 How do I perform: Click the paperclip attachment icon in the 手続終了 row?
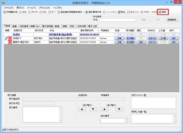[6, 38]
